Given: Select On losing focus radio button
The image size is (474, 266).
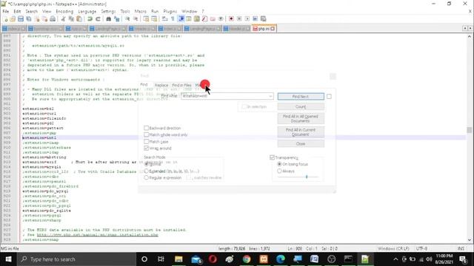Looking at the screenshot, I should point(279,164).
